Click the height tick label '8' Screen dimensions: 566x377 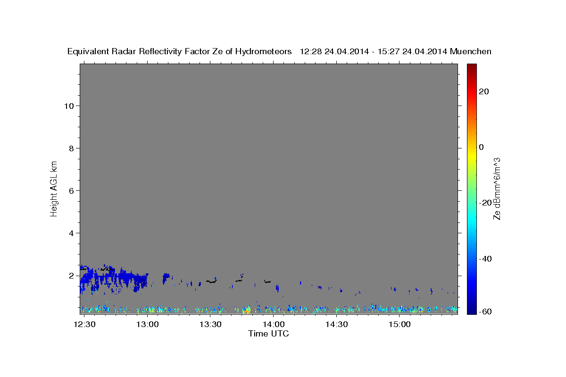pyautogui.click(x=72, y=148)
